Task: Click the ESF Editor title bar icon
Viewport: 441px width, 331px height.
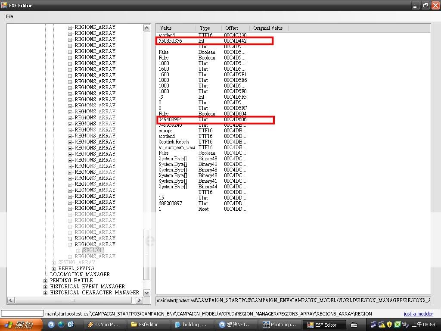Action: 4,5
